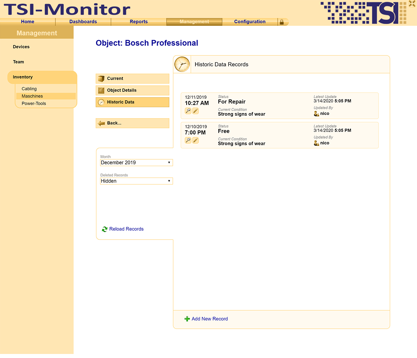Image resolution: width=417 pixels, height=358 pixels.
Task: Click the Object: Bosch Professional heading
Action: (x=147, y=43)
